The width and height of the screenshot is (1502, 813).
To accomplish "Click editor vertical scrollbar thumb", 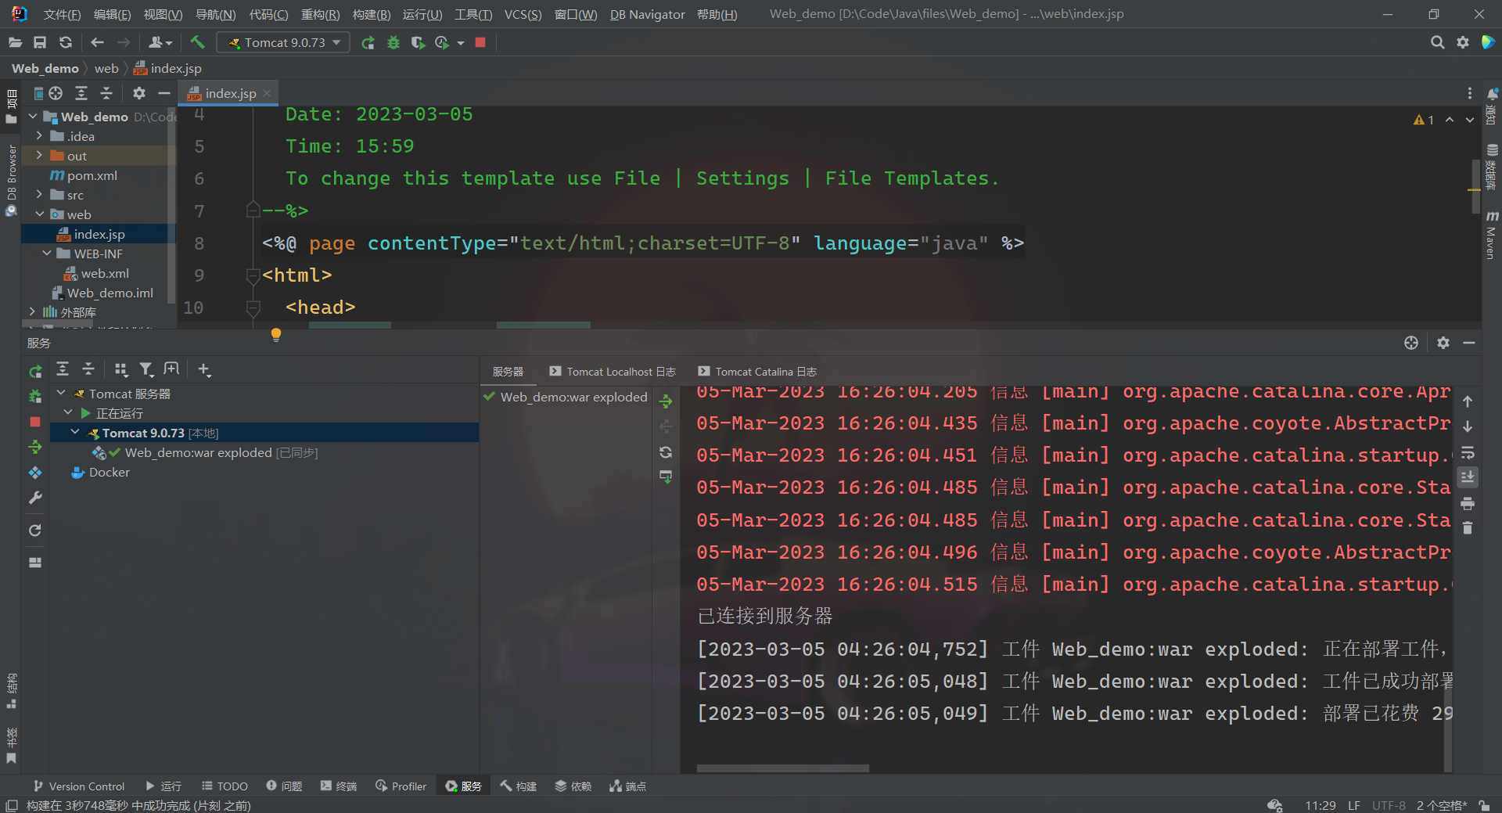I will coord(1475,186).
